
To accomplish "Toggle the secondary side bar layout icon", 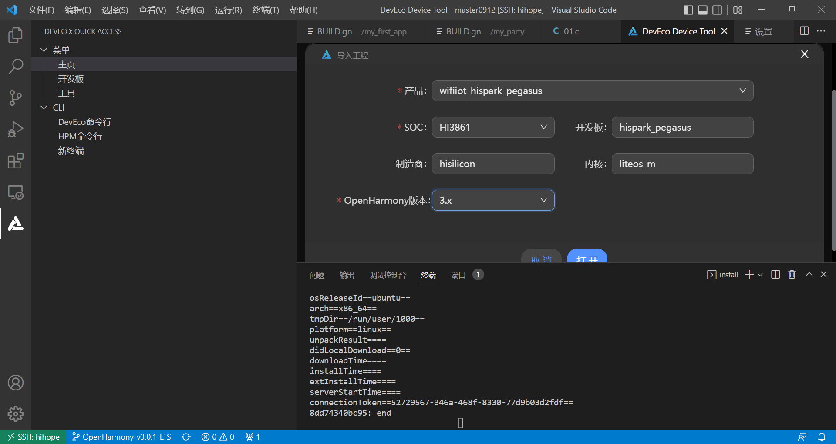I will click(717, 10).
